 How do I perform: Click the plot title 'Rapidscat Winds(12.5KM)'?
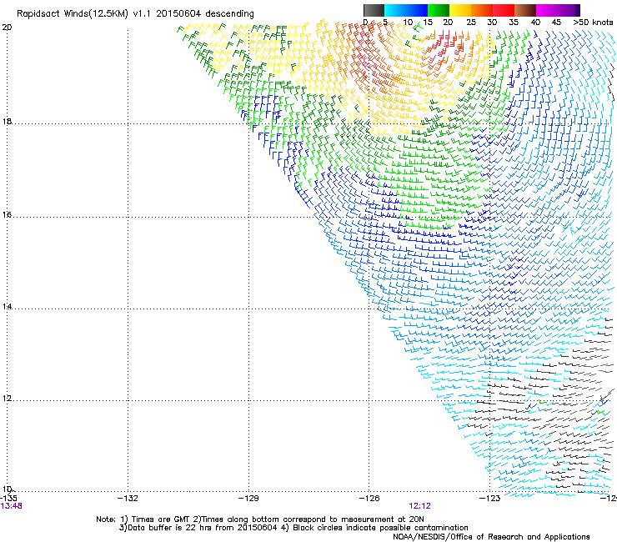tap(73, 14)
